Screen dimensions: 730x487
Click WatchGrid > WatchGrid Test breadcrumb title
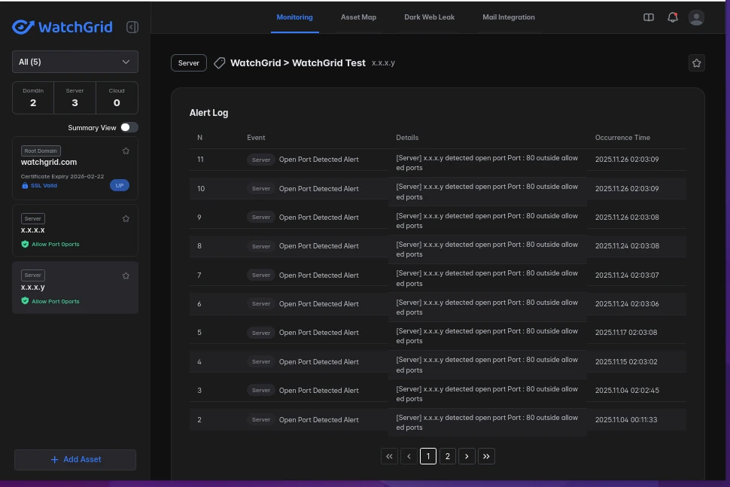297,63
